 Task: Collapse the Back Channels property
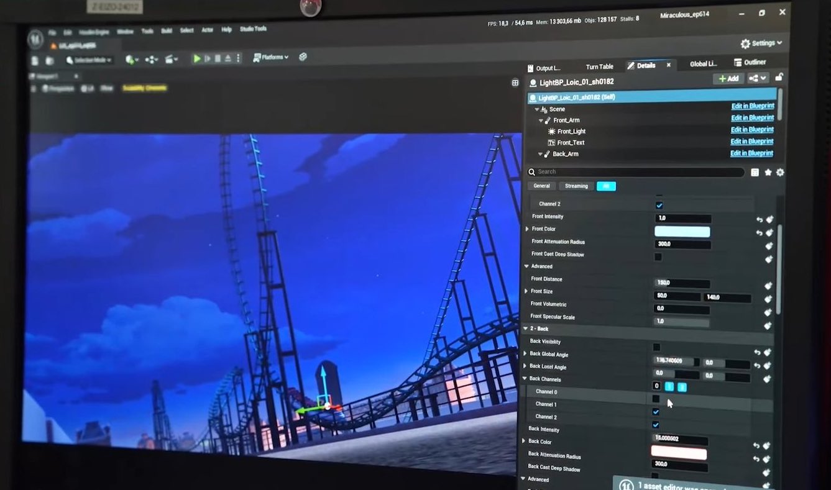525,379
